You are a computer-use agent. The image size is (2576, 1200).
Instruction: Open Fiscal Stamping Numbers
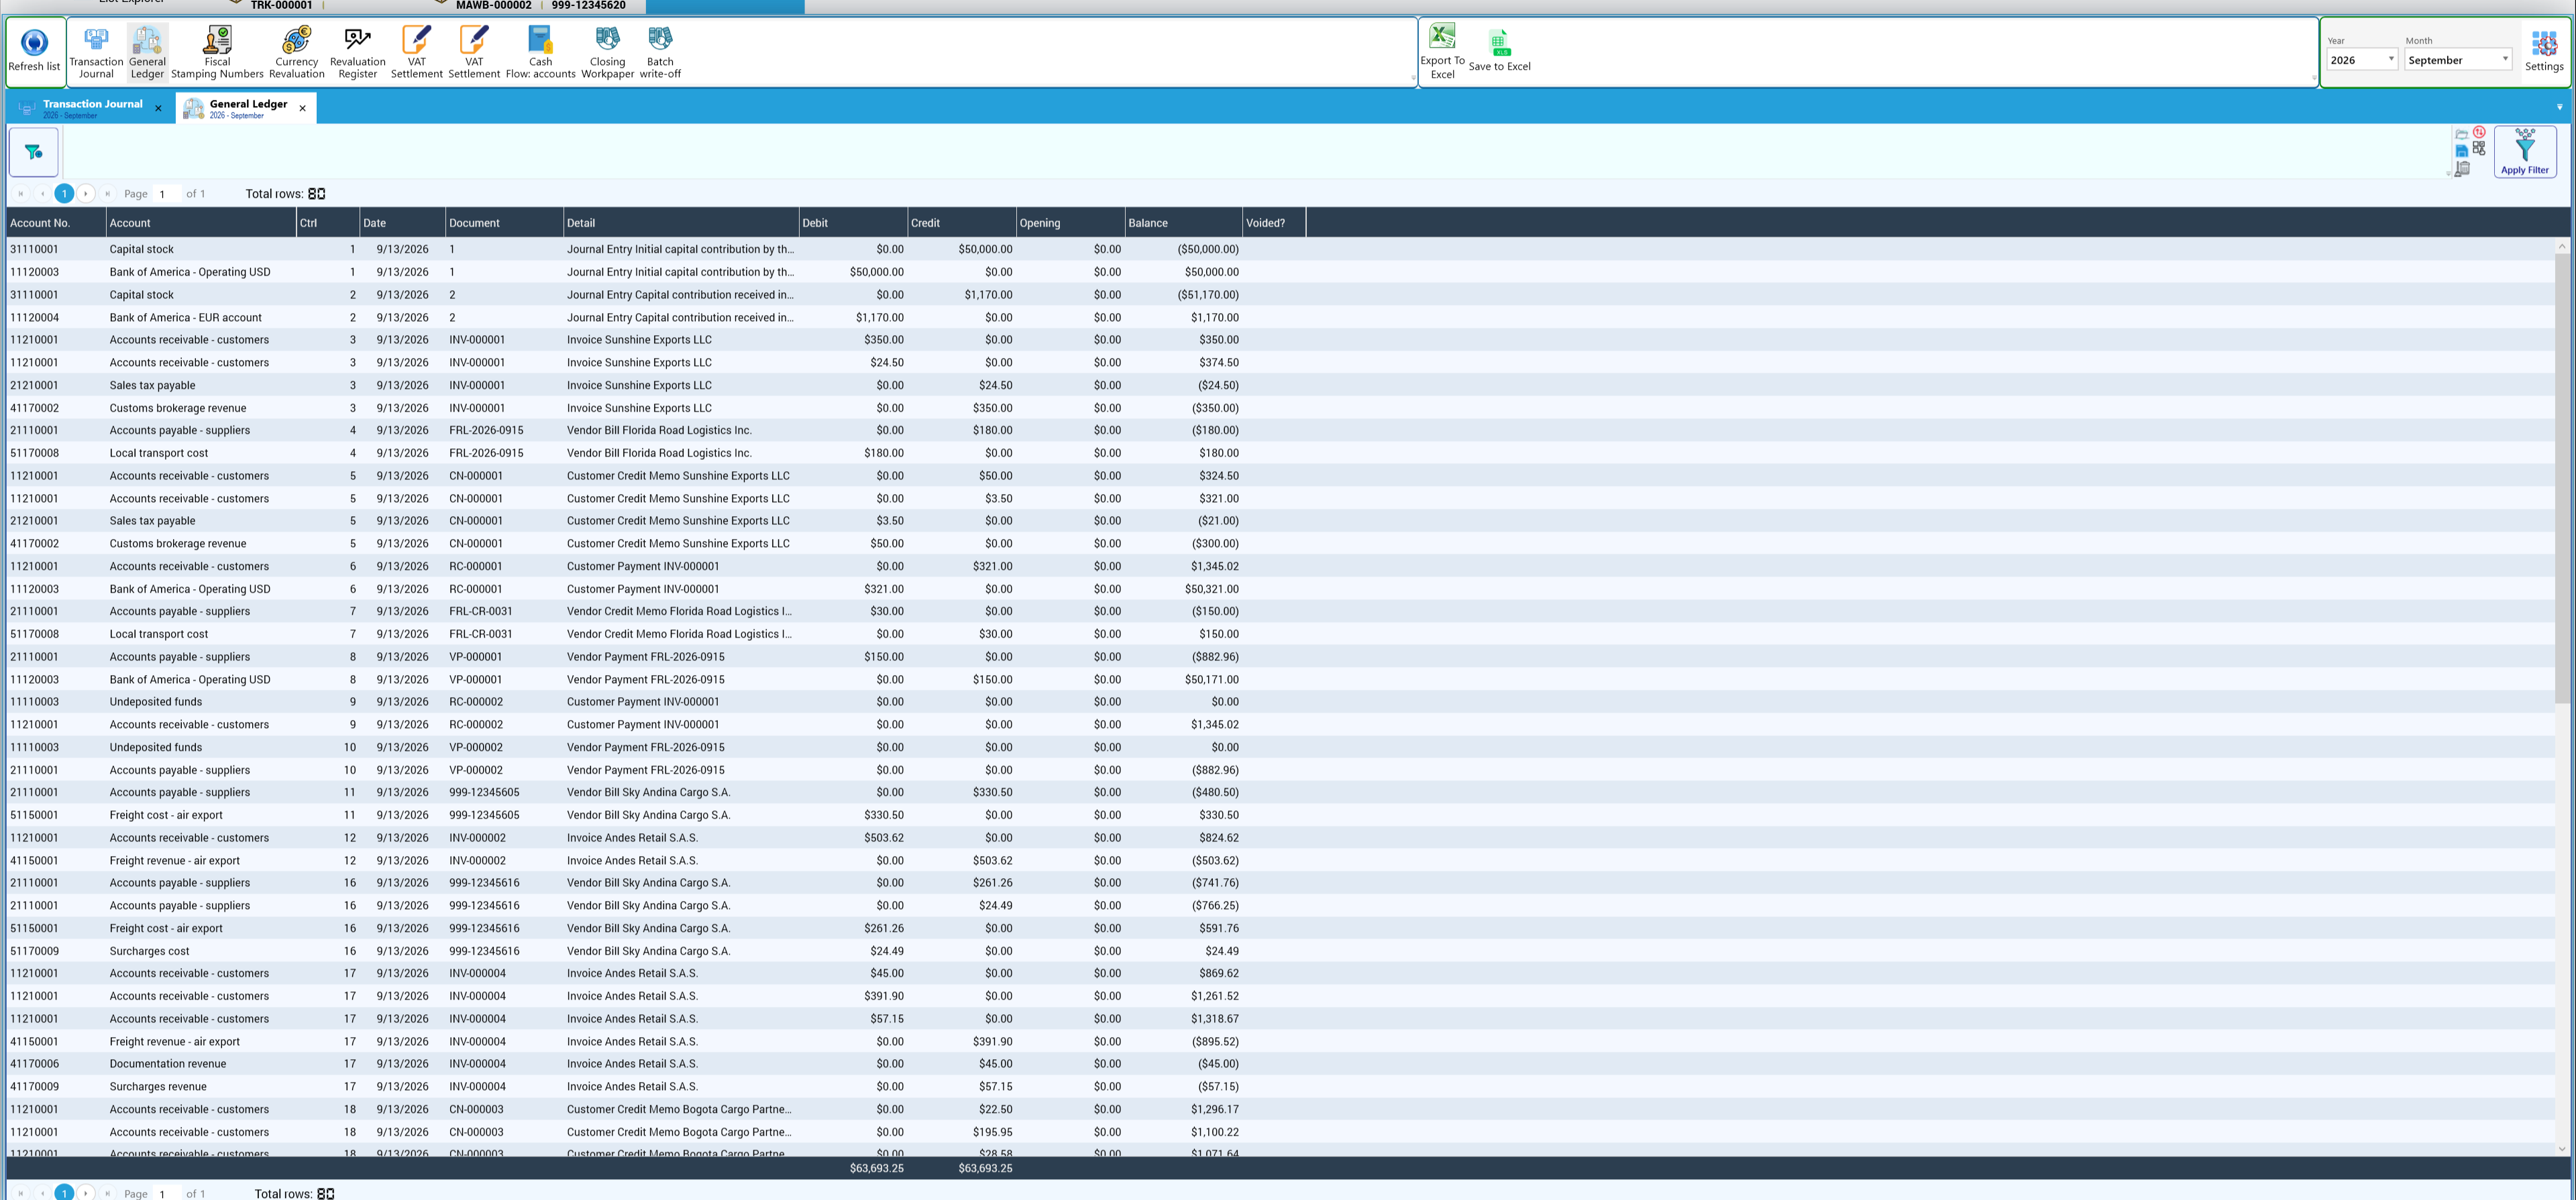[217, 52]
